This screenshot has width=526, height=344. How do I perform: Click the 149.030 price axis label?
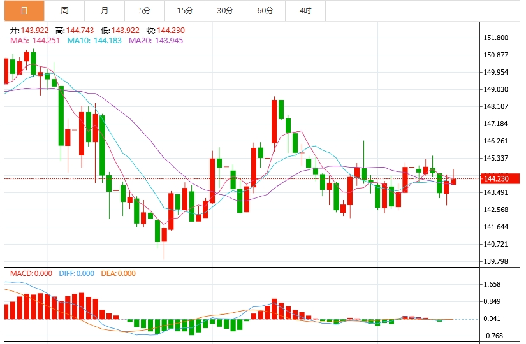[x=496, y=90]
